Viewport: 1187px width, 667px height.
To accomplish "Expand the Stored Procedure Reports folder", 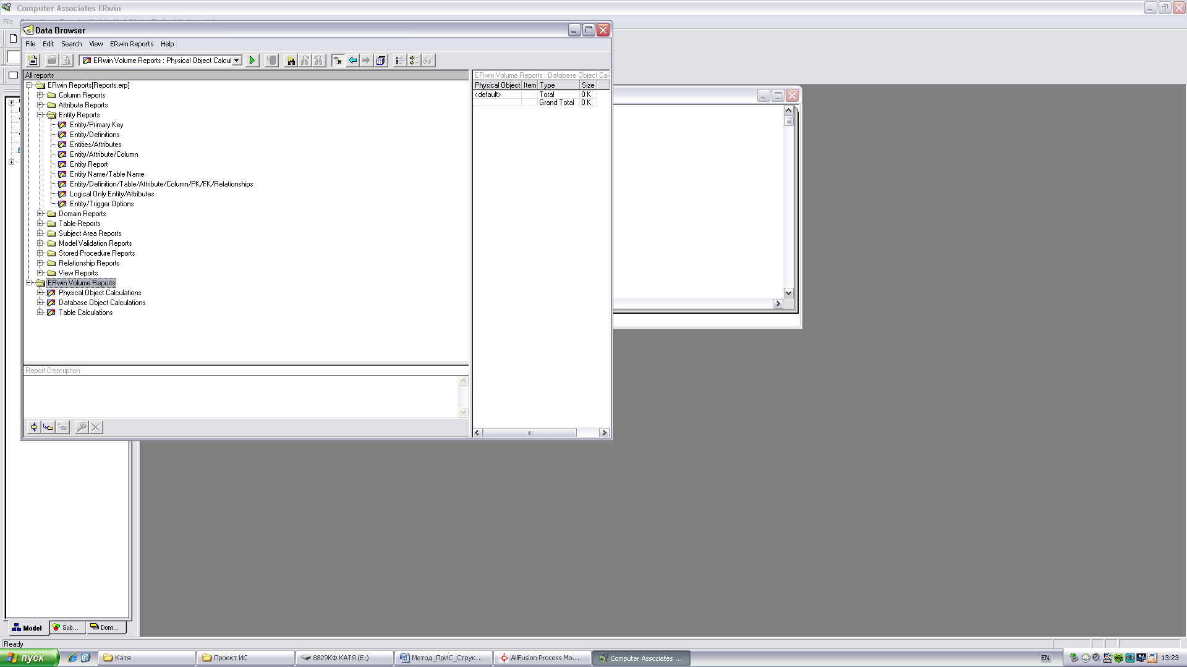I will click(40, 253).
